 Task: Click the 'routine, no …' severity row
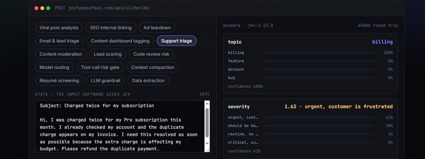coord(310,134)
